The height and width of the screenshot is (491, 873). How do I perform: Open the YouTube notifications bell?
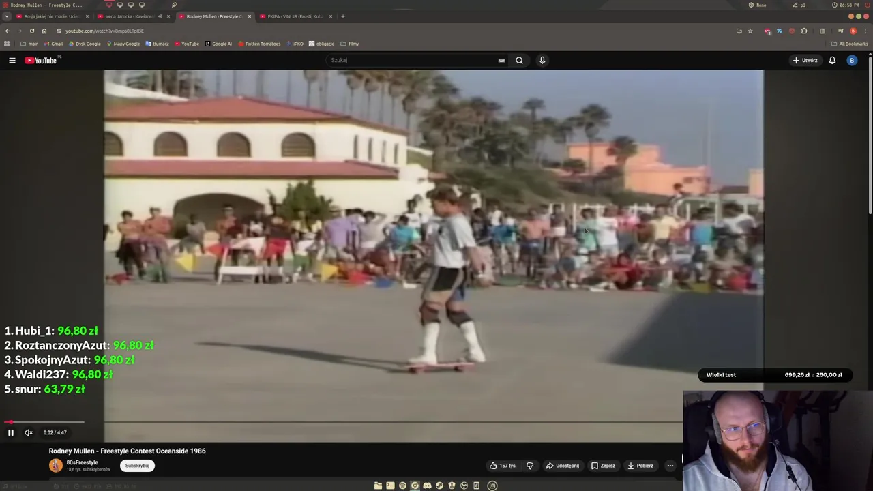(832, 60)
